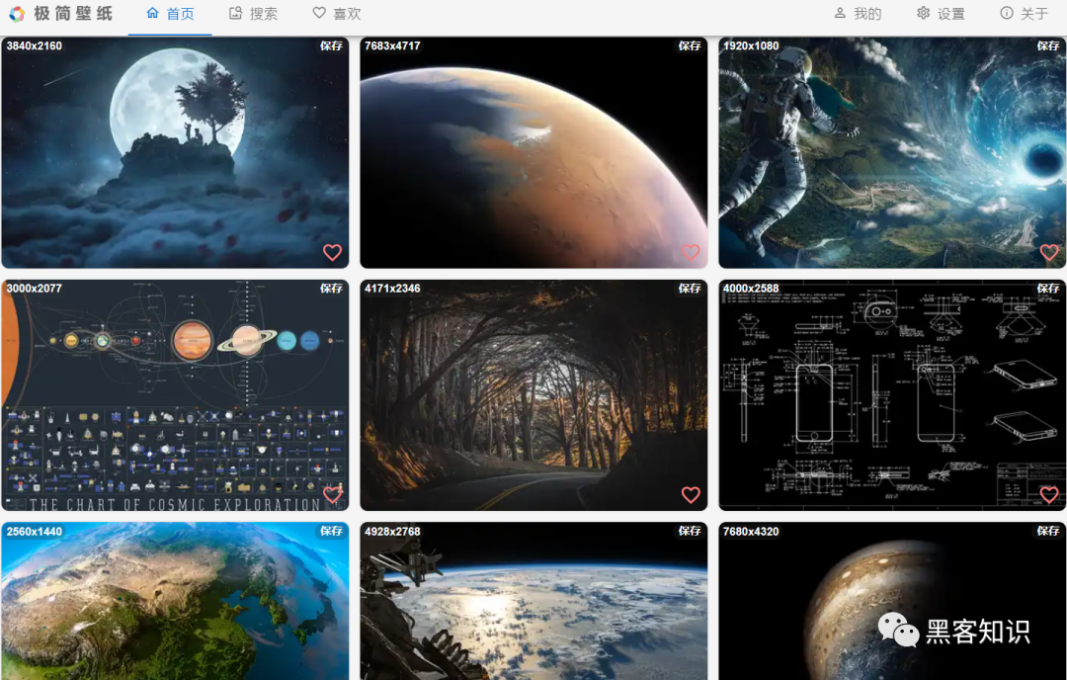Viewport: 1067px width, 680px height.
Task: Open the 2560x1440 Earth terrain thumbnail
Action: 175,601
